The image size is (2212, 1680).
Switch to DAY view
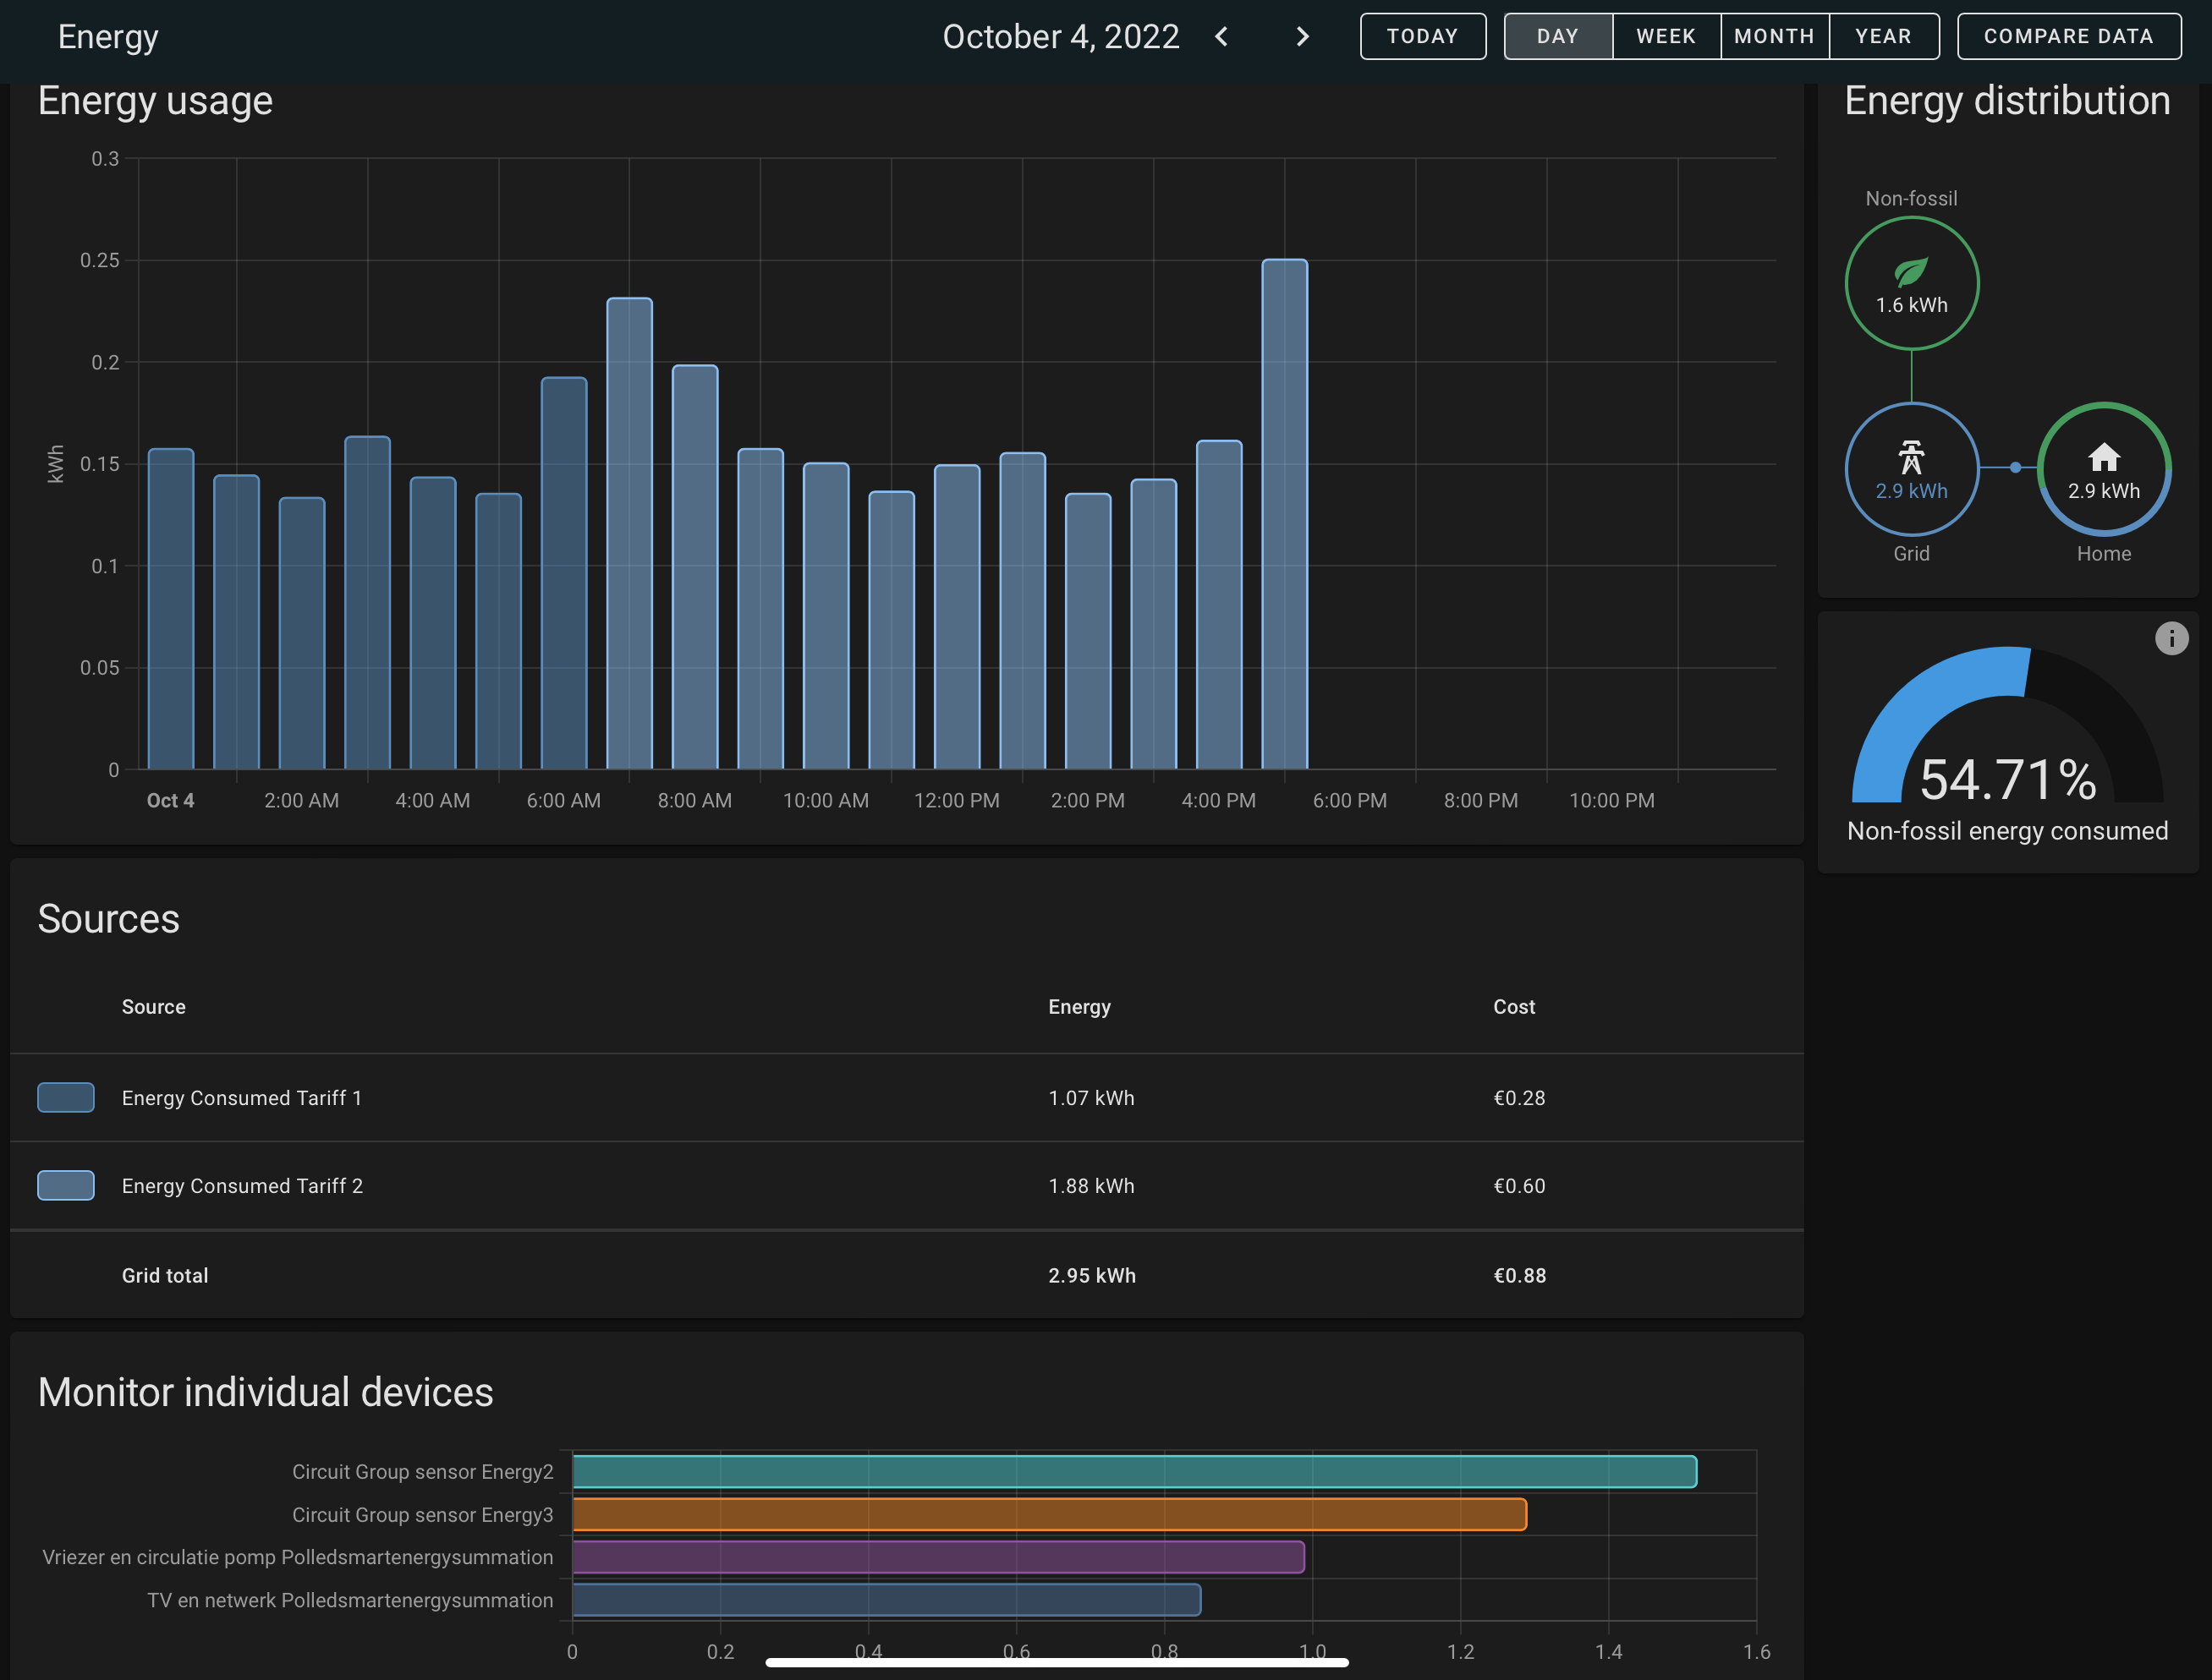pos(1556,37)
